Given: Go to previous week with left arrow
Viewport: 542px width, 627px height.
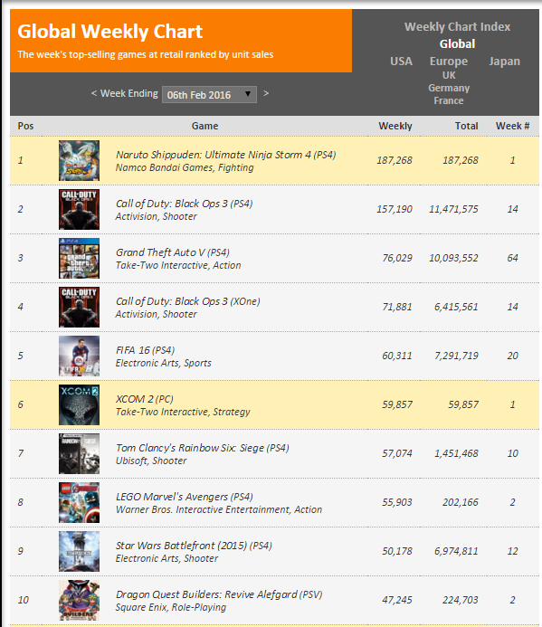Looking at the screenshot, I should tap(94, 93).
